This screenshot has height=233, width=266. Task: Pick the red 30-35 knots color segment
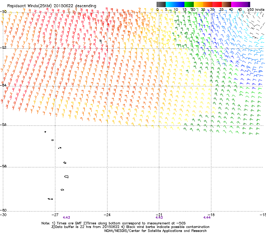pyautogui.click(x=217, y=4)
